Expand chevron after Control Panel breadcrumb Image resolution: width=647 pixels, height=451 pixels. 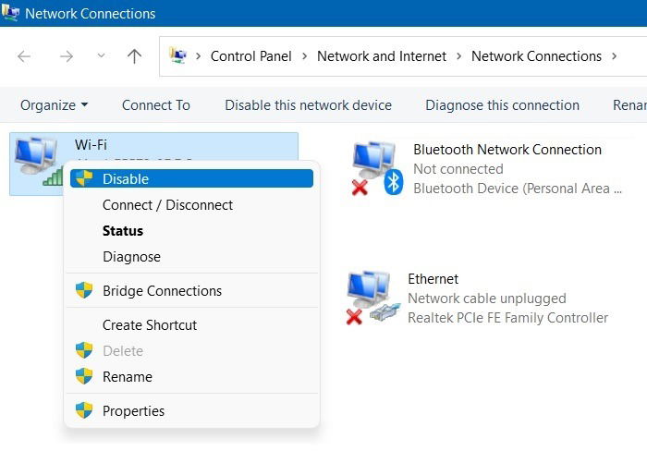click(304, 55)
